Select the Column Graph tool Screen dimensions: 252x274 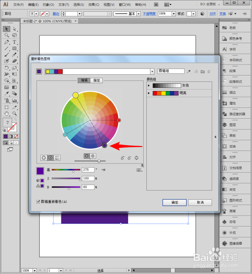click(14, 101)
